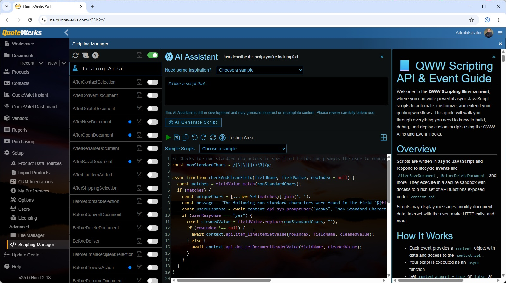Click the undo icon in the editor toolbar

pos(194,138)
